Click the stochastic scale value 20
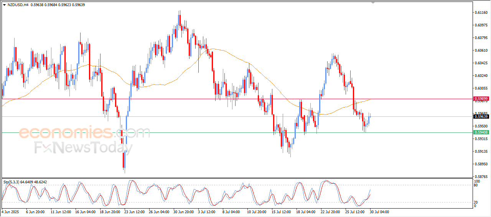The width and height of the screenshot is (491, 217). point(476,202)
